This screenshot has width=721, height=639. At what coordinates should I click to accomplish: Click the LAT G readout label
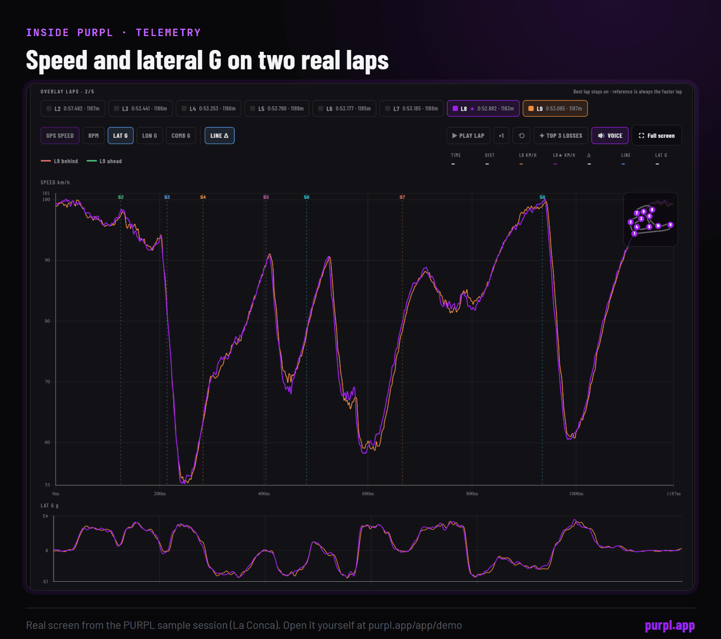point(661,155)
